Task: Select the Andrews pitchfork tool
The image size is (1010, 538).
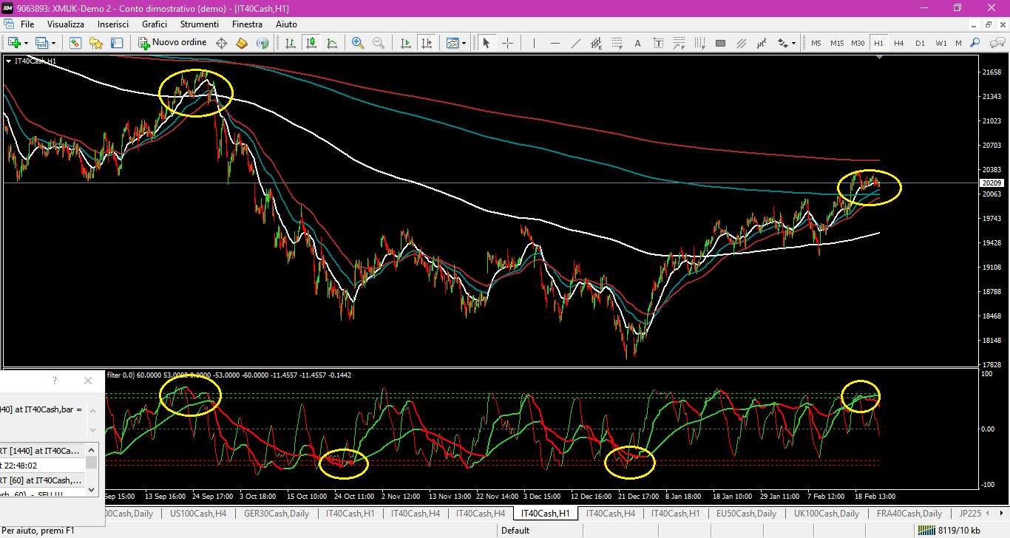Action: [x=762, y=43]
